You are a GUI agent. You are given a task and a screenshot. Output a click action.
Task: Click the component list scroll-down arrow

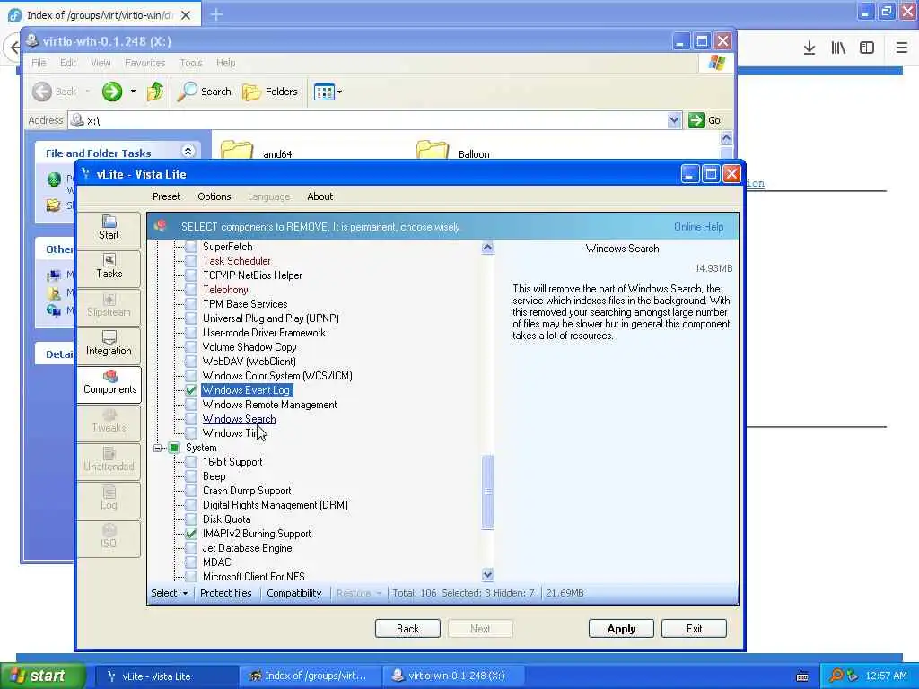point(487,575)
